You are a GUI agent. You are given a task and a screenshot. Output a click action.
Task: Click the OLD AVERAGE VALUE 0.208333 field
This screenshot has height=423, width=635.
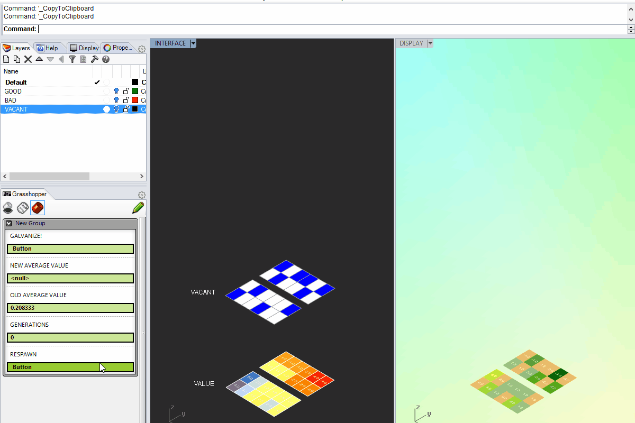point(70,308)
